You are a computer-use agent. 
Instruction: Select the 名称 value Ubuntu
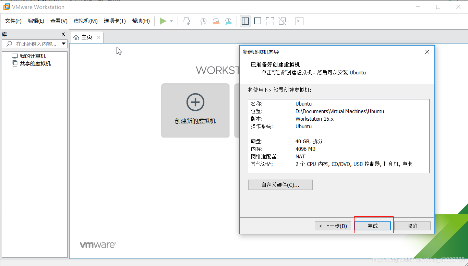pos(303,104)
